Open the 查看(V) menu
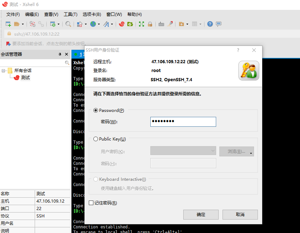Viewport: 300px width, 233px height. pyautogui.click(x=51, y=14)
